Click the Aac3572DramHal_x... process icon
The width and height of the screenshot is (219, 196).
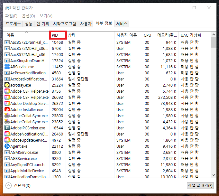tap(7, 42)
